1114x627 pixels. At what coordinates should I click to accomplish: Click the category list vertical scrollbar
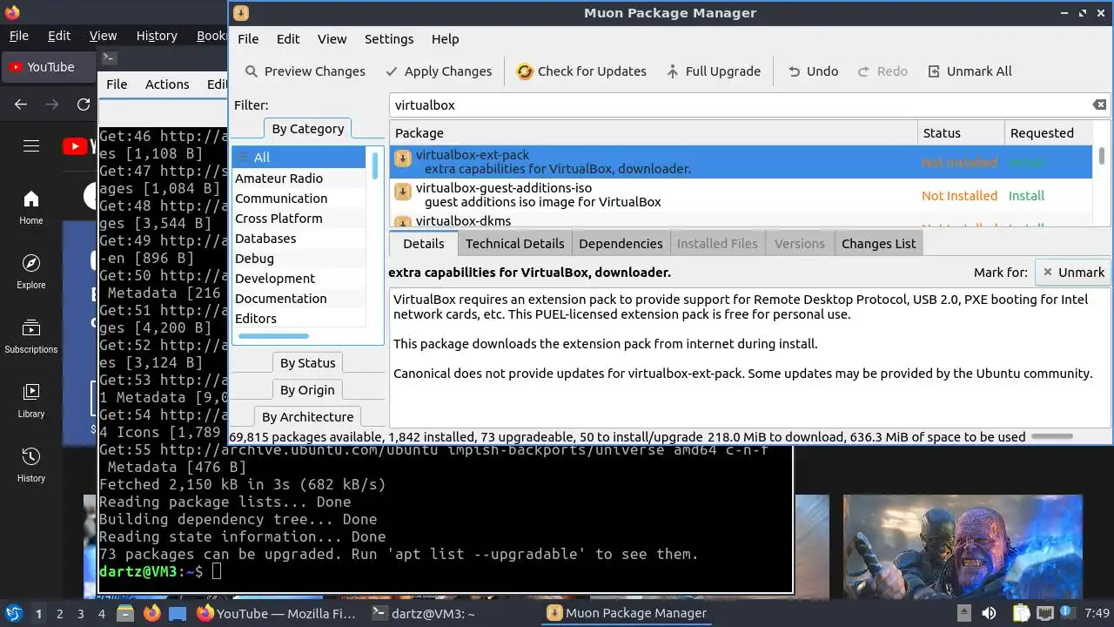point(375,165)
